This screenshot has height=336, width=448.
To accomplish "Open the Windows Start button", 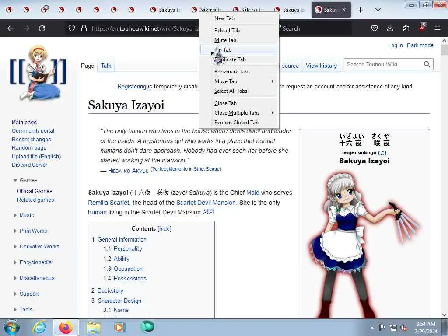I will click(12, 327).
